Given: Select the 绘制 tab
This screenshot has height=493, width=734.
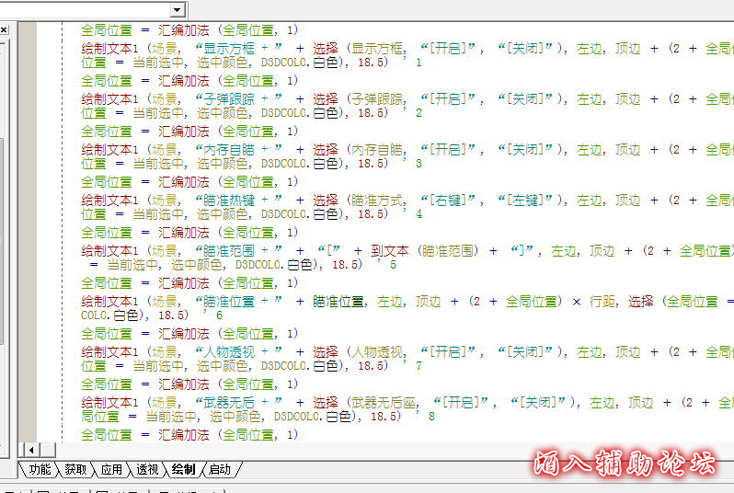Looking at the screenshot, I should click(183, 470).
